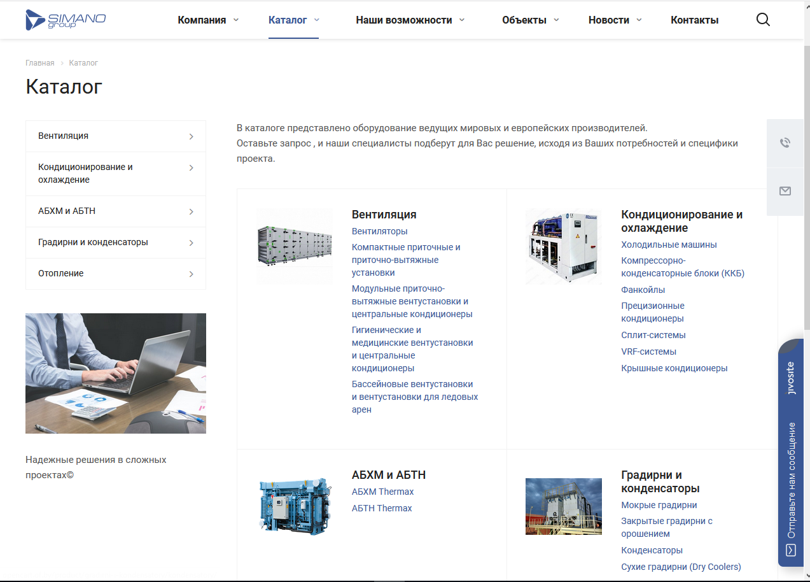This screenshot has height=582, width=810.
Task: Expand the Компания menu dropdown
Action: (x=236, y=20)
